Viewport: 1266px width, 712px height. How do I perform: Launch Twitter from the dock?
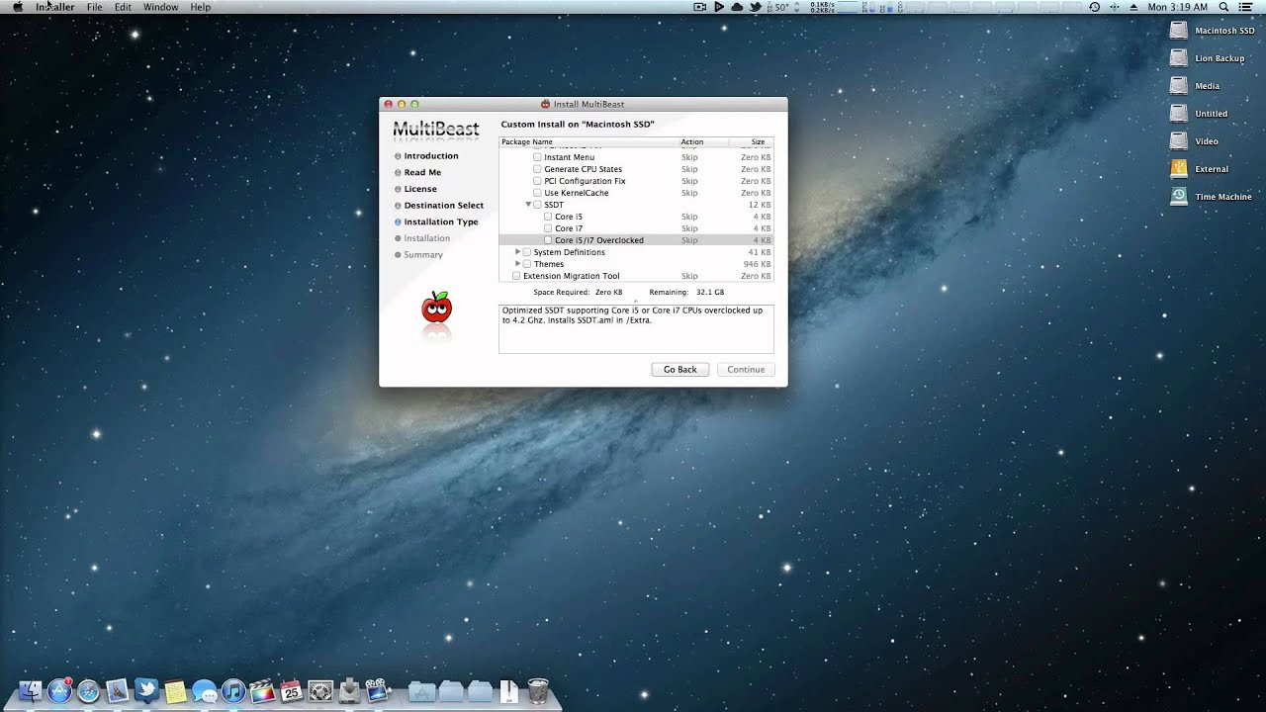coord(146,690)
